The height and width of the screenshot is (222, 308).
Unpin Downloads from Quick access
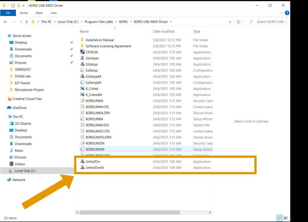click(72, 49)
